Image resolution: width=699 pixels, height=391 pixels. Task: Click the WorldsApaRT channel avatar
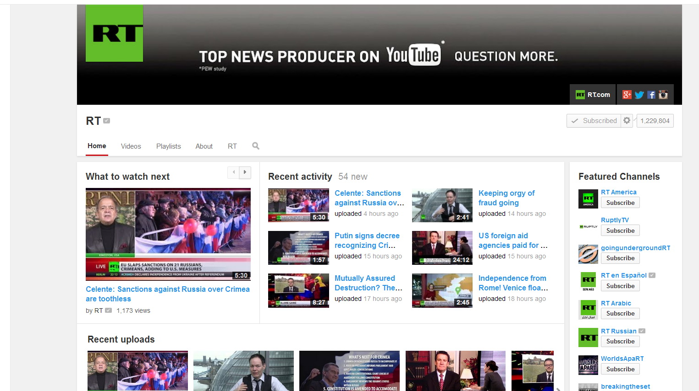pyautogui.click(x=588, y=365)
